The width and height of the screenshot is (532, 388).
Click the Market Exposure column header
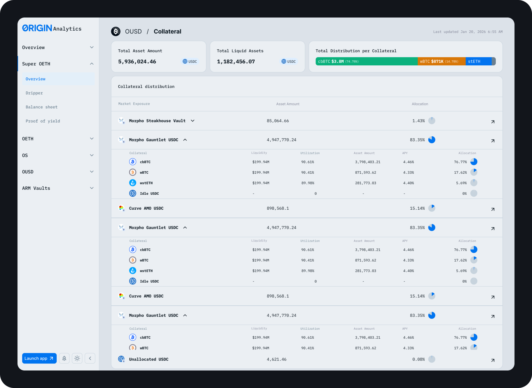pos(134,104)
